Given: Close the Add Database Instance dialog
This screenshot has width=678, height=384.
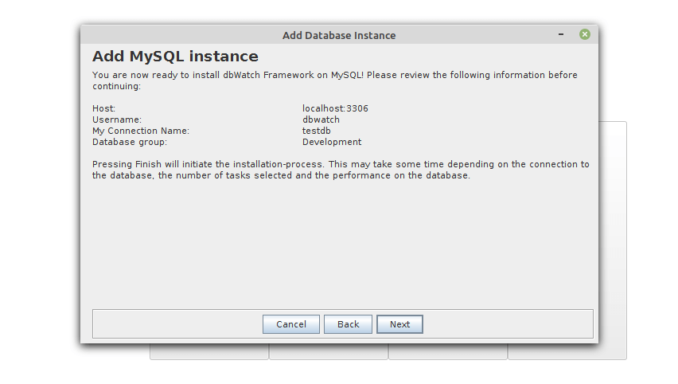Looking at the screenshot, I should pos(585,35).
